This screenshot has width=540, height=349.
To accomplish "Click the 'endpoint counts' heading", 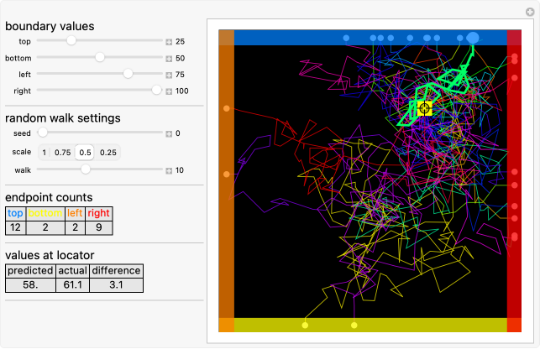I will point(49,197).
